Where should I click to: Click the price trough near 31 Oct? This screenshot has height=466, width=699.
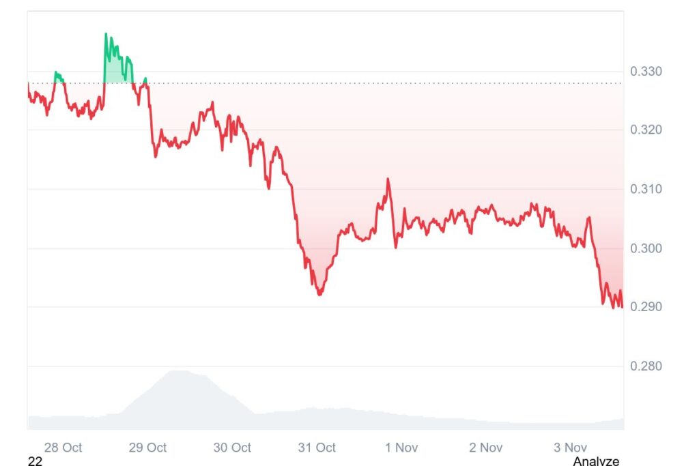pyautogui.click(x=319, y=294)
